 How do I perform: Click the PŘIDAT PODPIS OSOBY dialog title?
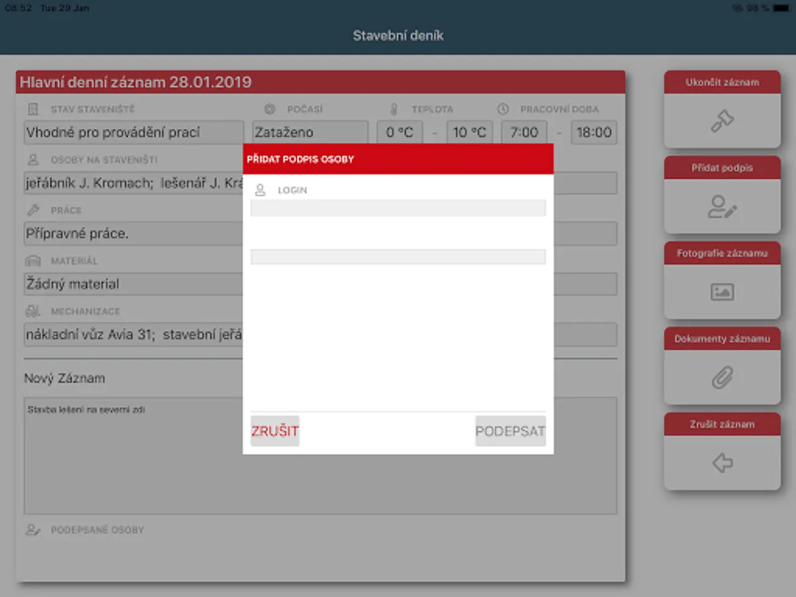coord(300,159)
